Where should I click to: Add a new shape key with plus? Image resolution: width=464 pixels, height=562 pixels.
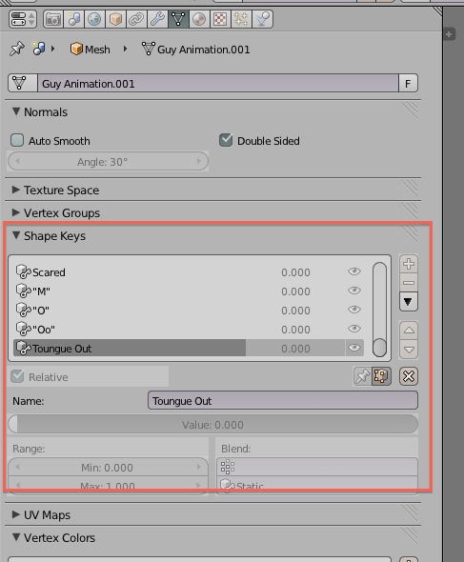409,264
